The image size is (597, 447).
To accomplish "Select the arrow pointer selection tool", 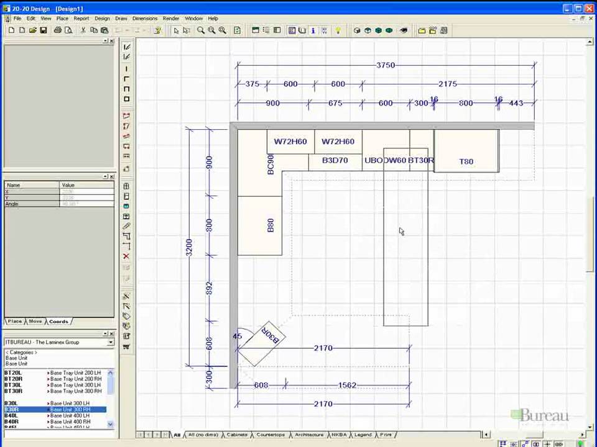I will pyautogui.click(x=176, y=30).
